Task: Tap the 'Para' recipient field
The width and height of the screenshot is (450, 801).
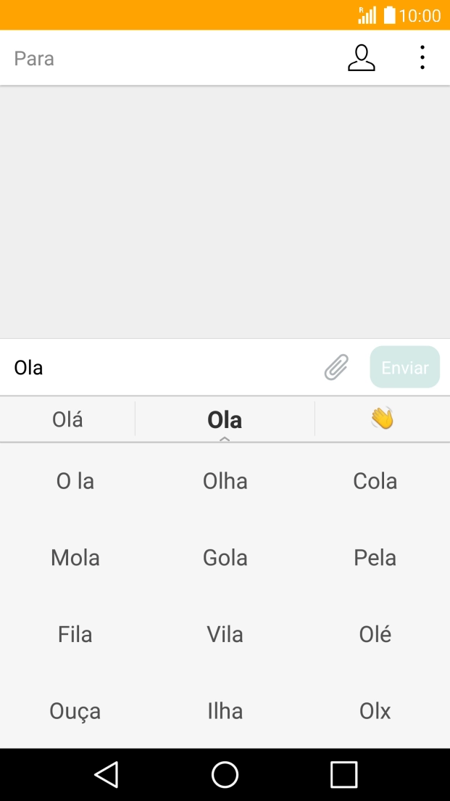Action: click(x=145, y=58)
